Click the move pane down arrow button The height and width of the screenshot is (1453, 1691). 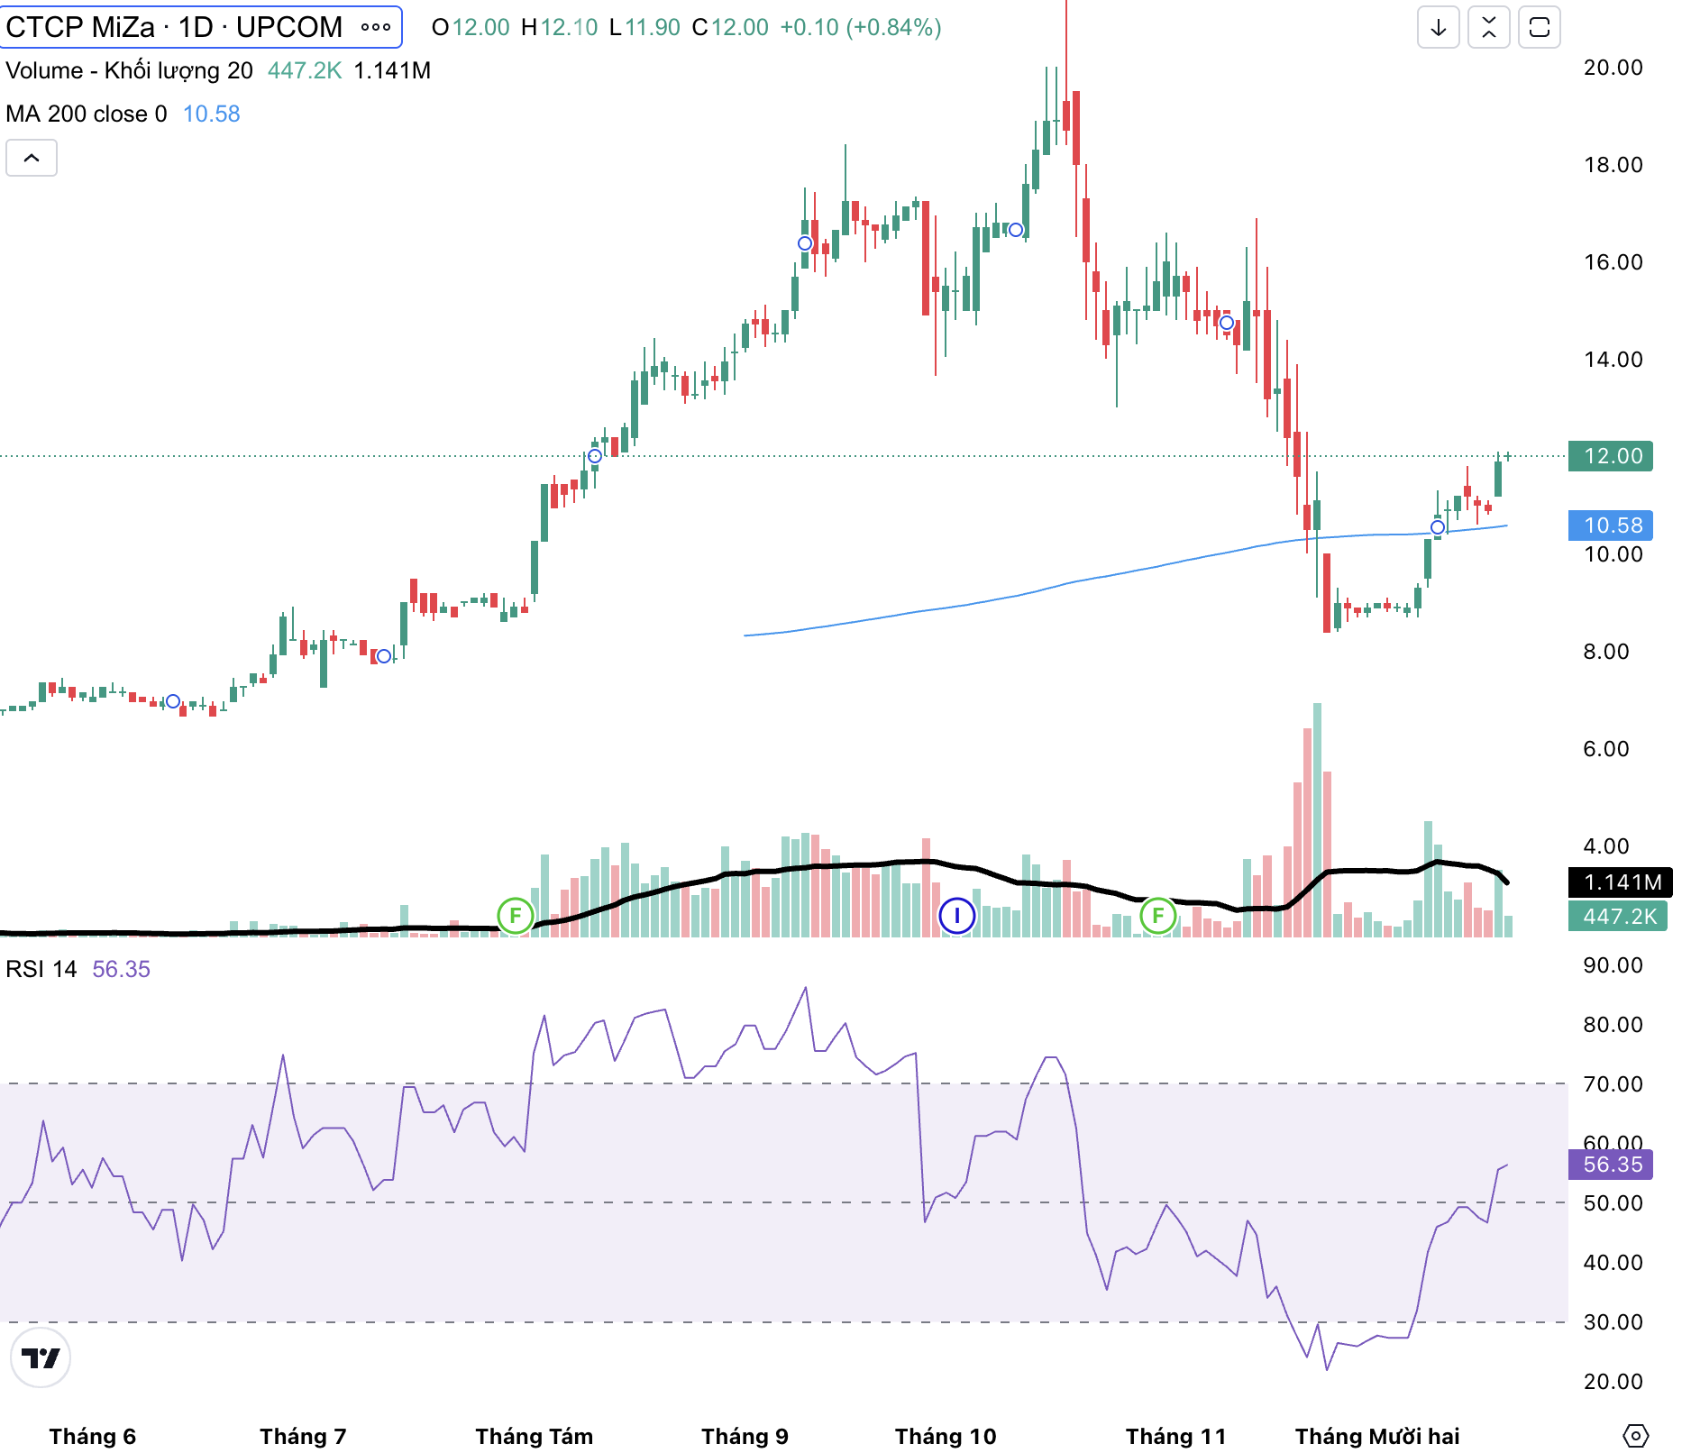click(x=1438, y=27)
